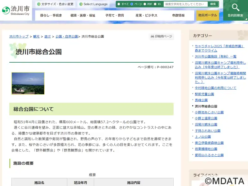Click the search keyword input field
The height and width of the screenshot is (186, 248).
(185, 4)
